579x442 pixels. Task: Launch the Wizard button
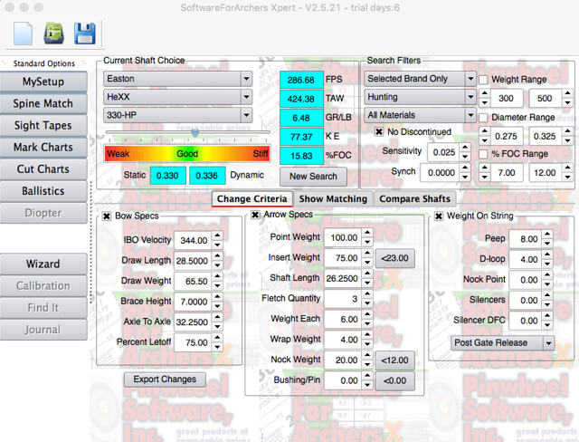tap(43, 264)
